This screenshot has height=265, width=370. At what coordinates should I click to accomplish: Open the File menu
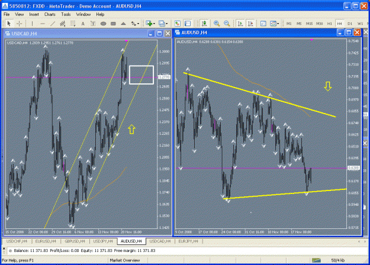click(x=7, y=14)
